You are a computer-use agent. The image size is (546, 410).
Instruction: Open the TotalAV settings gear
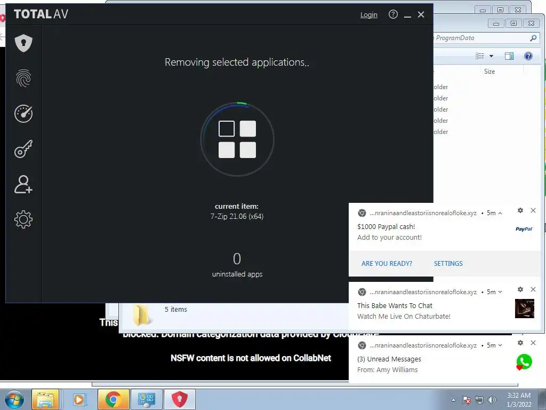23,219
